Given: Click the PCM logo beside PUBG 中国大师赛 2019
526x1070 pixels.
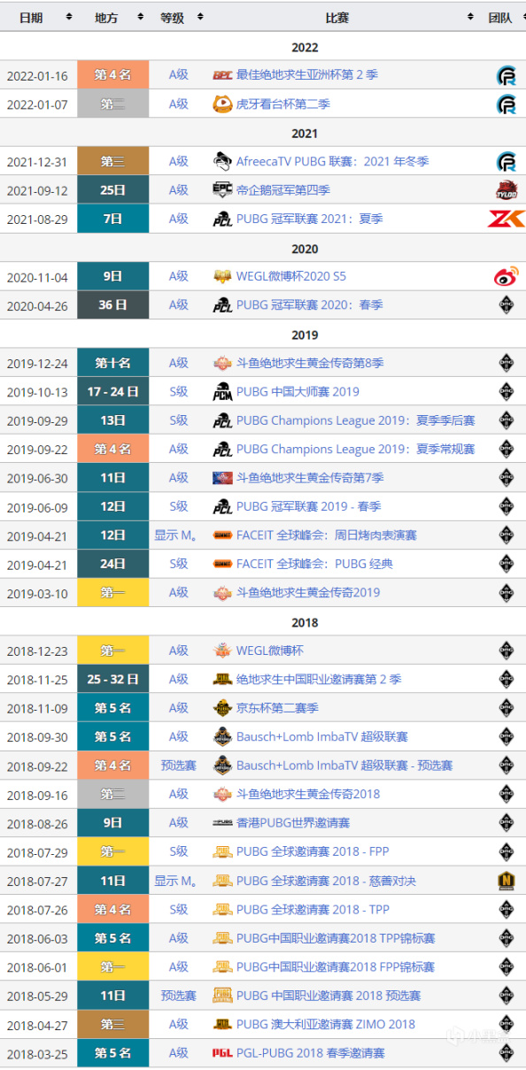Looking at the screenshot, I should pyautogui.click(x=223, y=391).
